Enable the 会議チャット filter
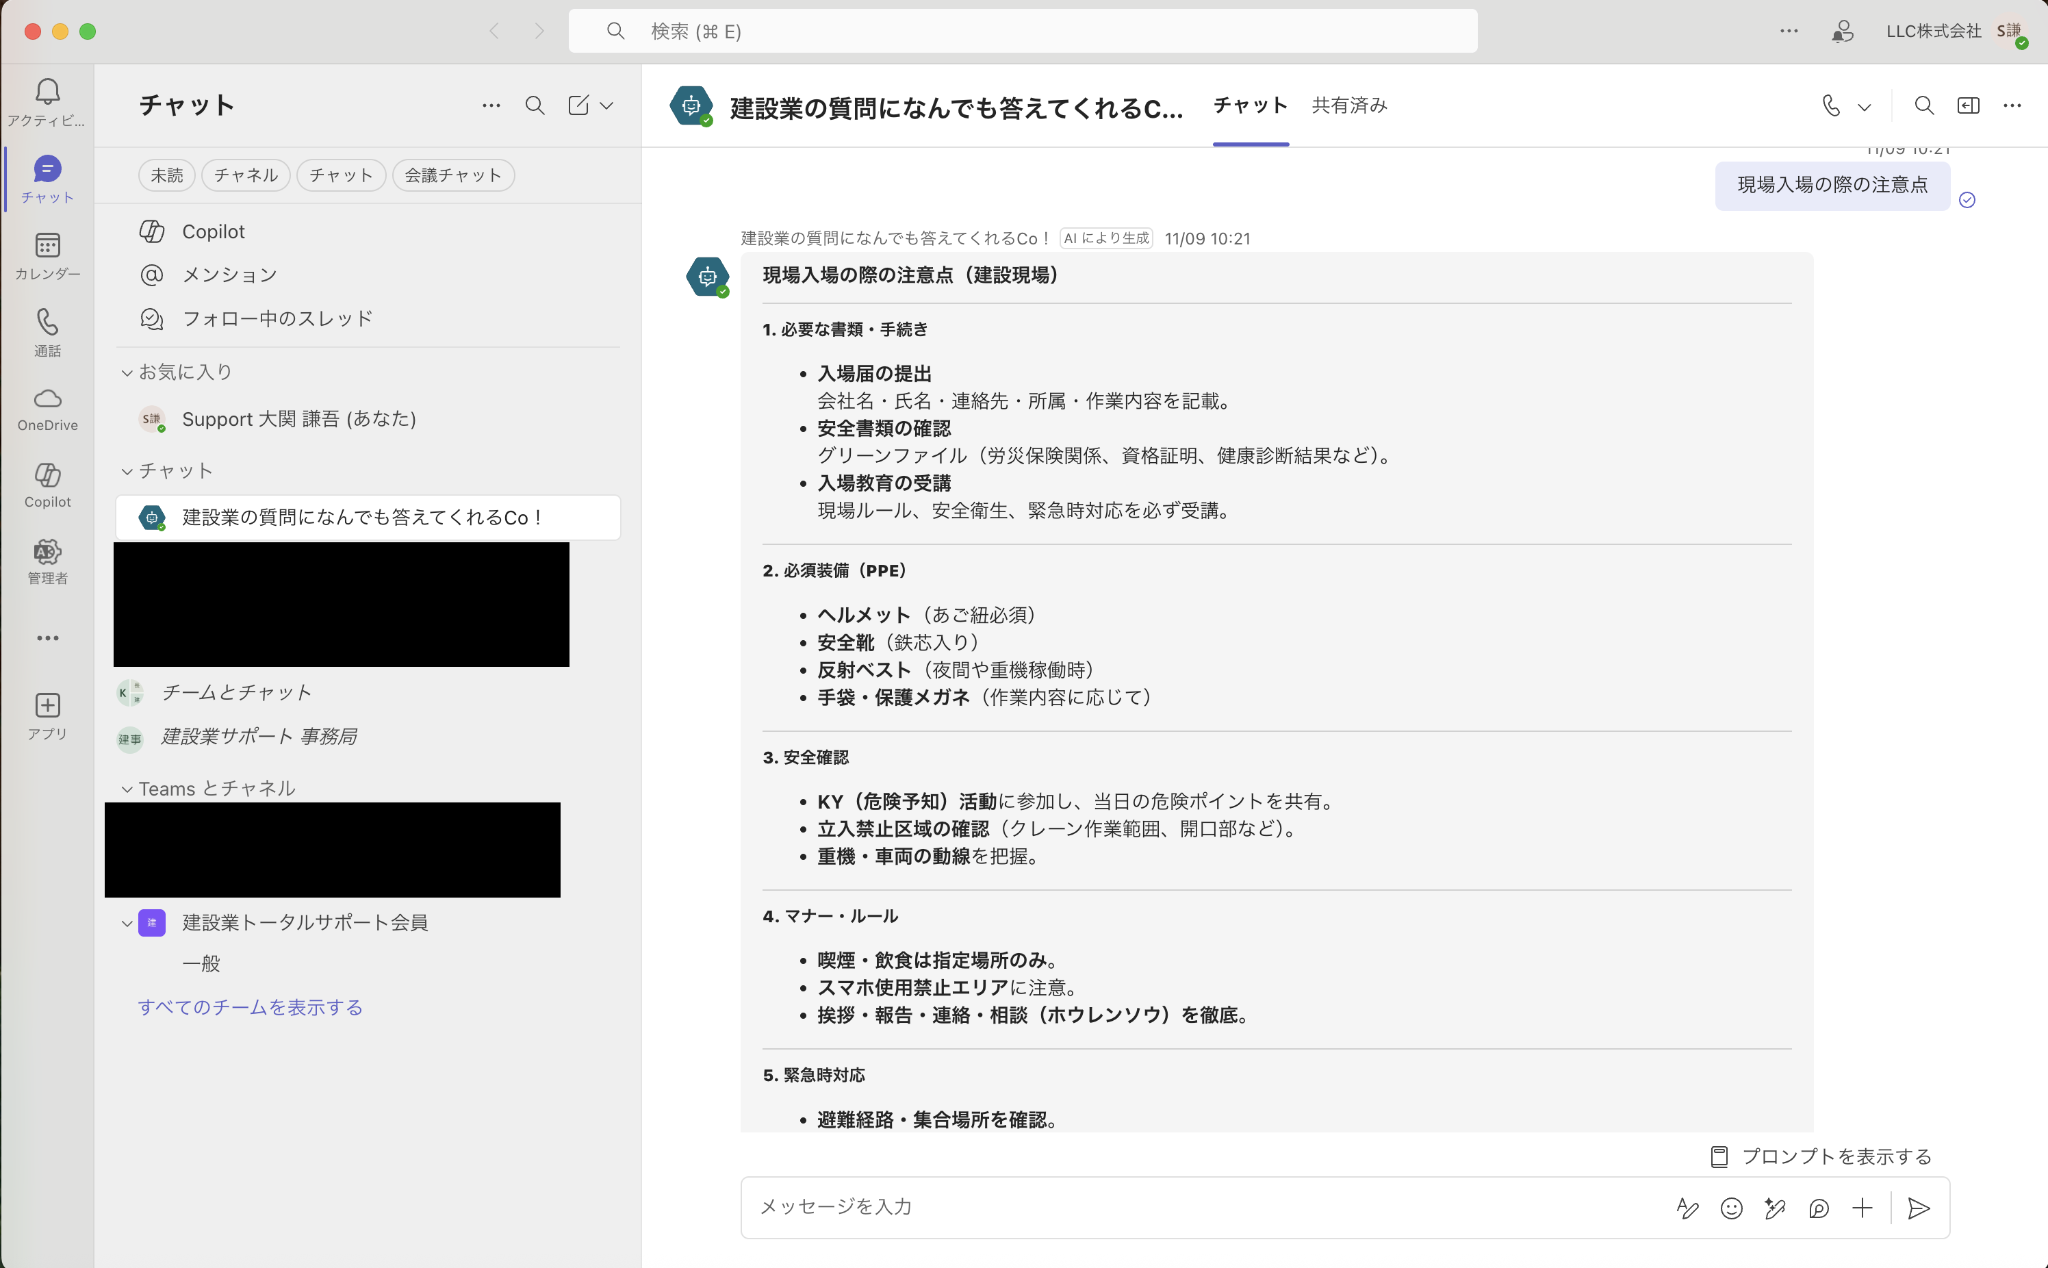This screenshot has width=2048, height=1268. pos(454,175)
